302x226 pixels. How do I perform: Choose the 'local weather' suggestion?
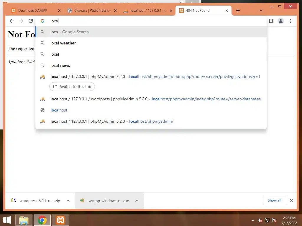pos(151,43)
